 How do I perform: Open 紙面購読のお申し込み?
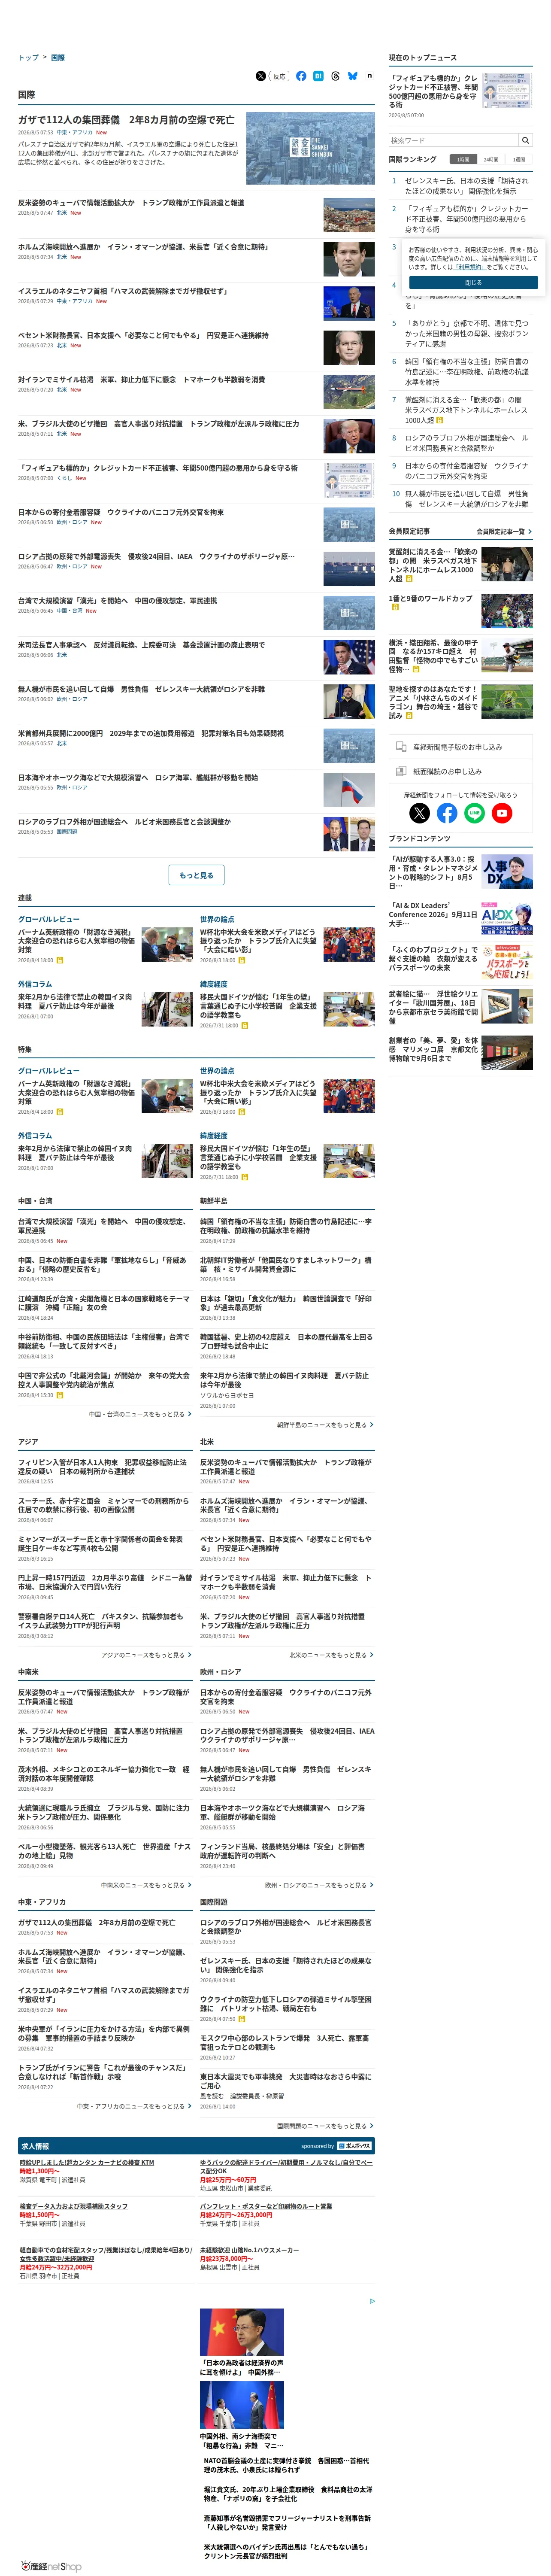tap(460, 771)
